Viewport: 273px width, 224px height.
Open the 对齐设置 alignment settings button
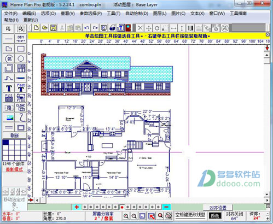click(218, 208)
